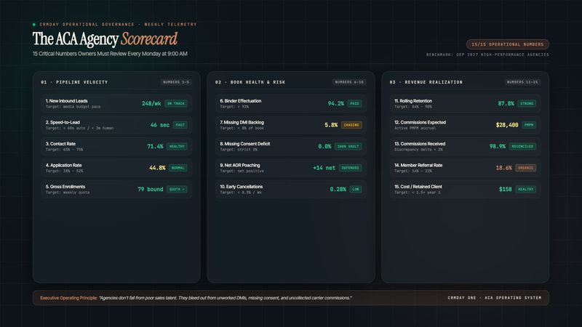Click the "Numbers 1-5" tag in Pipeline Velocity
582x327 pixels.
pyautogui.click(x=176, y=82)
